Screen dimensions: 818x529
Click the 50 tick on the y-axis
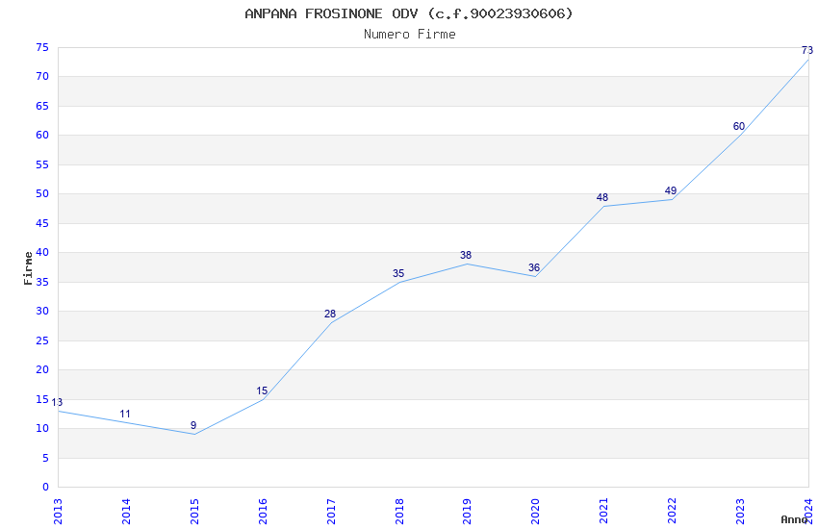(x=42, y=194)
